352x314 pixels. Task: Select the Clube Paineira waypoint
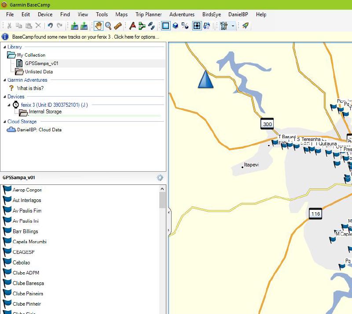tap(28, 294)
